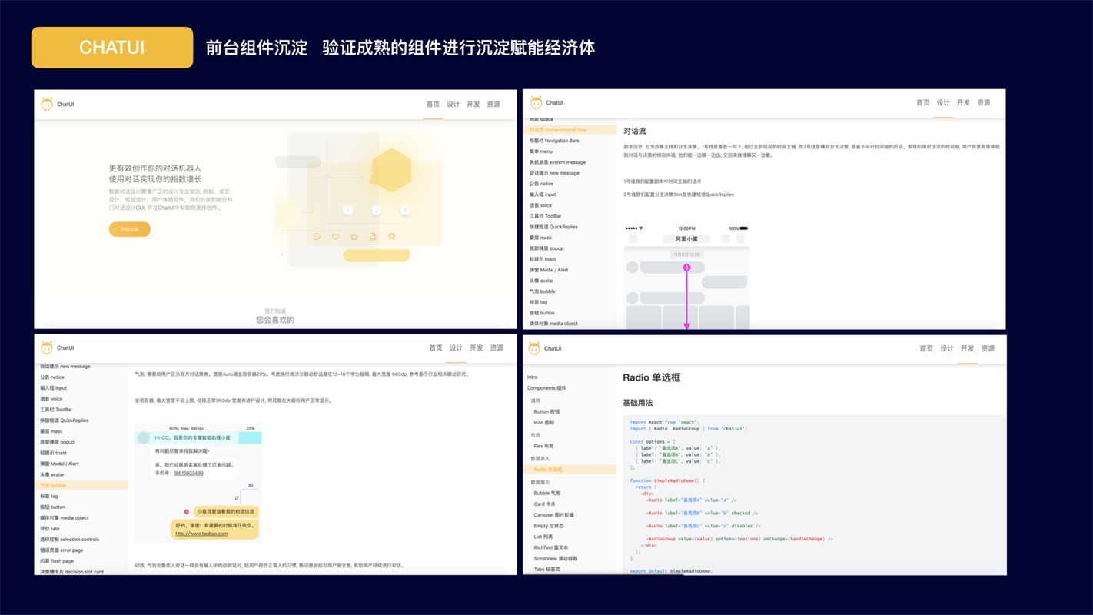Select 弹窗 Modal / Alert in 对话流 panel

pos(549,270)
